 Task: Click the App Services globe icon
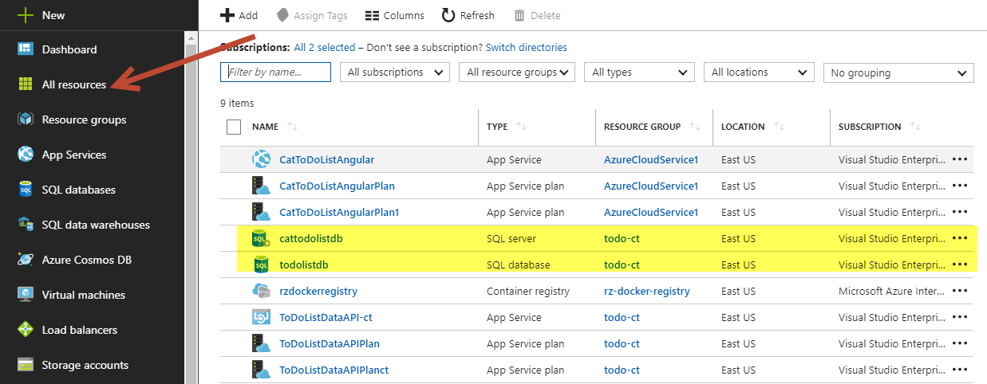[27, 155]
